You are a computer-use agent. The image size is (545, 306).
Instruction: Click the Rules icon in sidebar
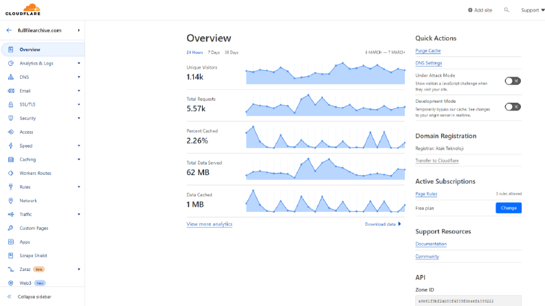point(11,187)
